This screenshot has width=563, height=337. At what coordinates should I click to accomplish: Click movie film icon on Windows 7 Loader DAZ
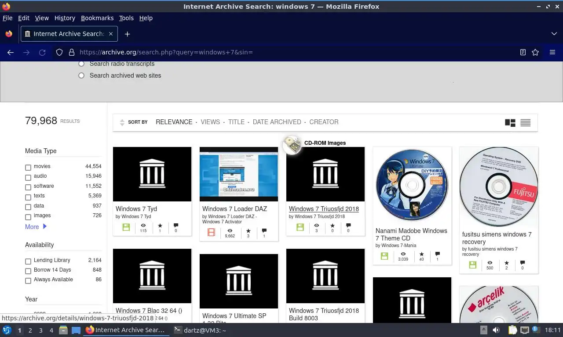tap(212, 232)
